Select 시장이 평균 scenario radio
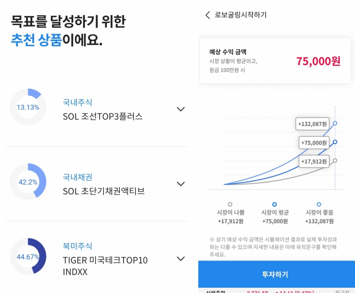Viewport: 355px width, 293px height. click(x=275, y=204)
